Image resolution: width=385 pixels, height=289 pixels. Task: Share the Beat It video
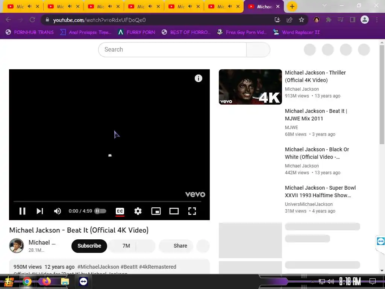click(176, 246)
